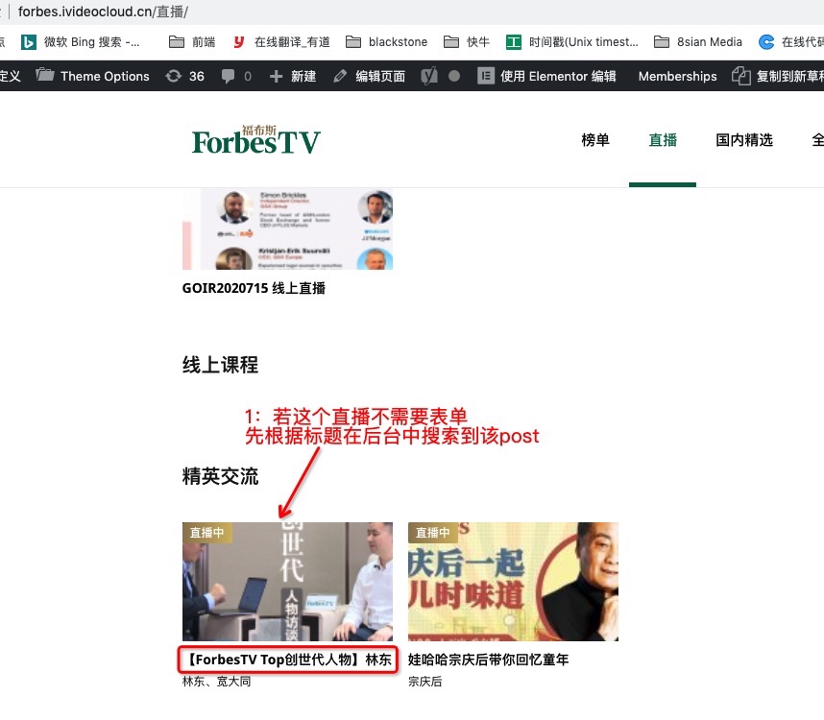Click the ForbesTV logo
Image resolution: width=824 pixels, height=720 pixels.
[x=255, y=140]
